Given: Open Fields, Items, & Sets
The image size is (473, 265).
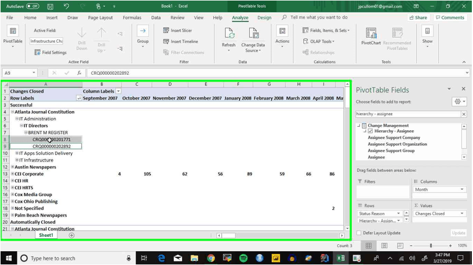Looking at the screenshot, I should pyautogui.click(x=326, y=31).
